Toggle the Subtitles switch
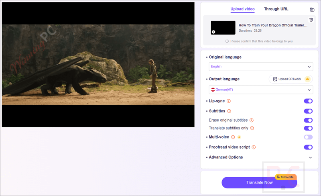Image resolution: width=321 pixels, height=196 pixels. click(308, 111)
